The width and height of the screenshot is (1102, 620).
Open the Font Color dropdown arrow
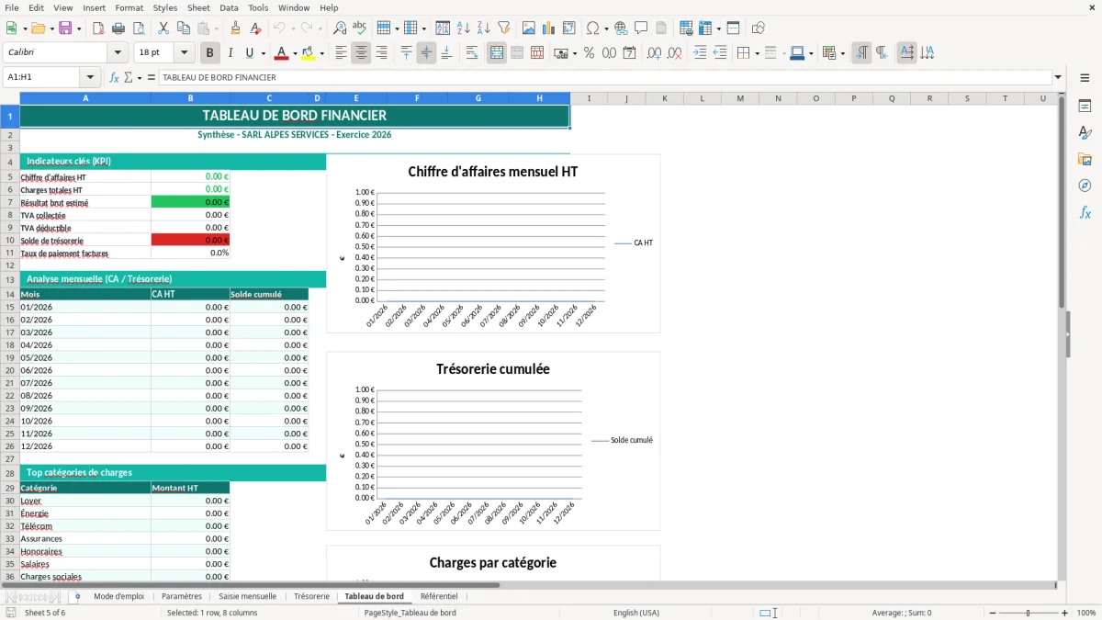coord(295,53)
